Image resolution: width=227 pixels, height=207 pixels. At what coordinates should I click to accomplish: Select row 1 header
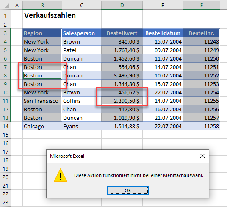pos(6,15)
